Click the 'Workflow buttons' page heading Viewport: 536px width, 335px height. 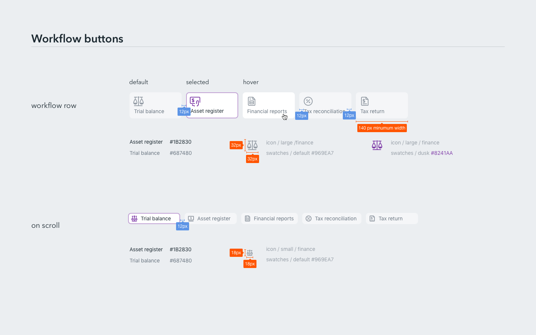pyautogui.click(x=77, y=39)
